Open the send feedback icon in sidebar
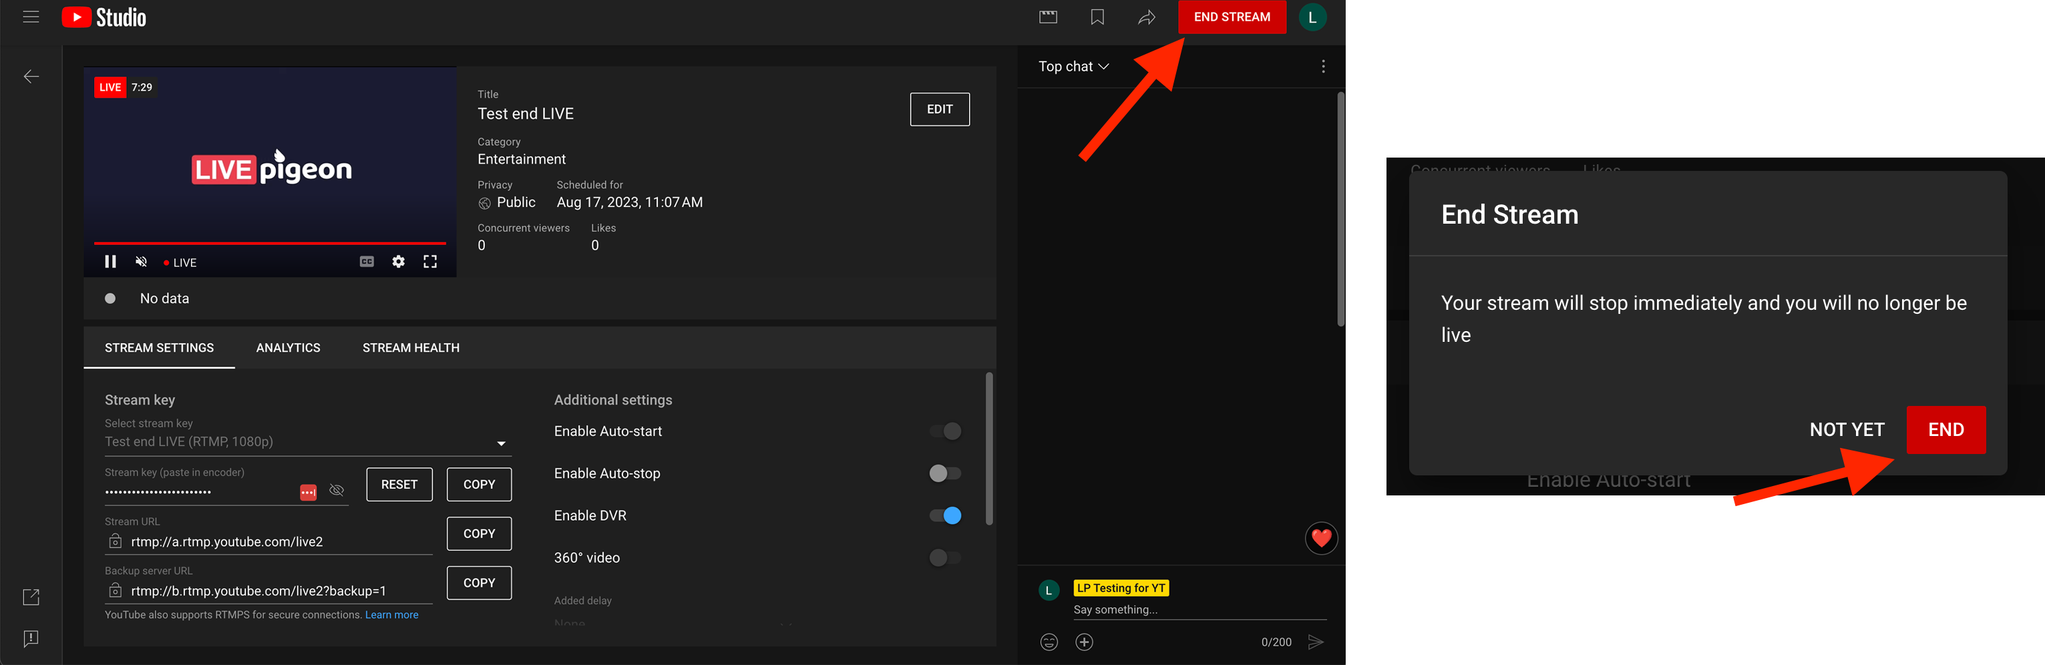 click(x=31, y=639)
